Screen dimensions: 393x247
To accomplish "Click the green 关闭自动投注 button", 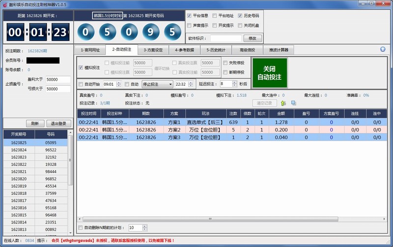I will pyautogui.click(x=270, y=73).
